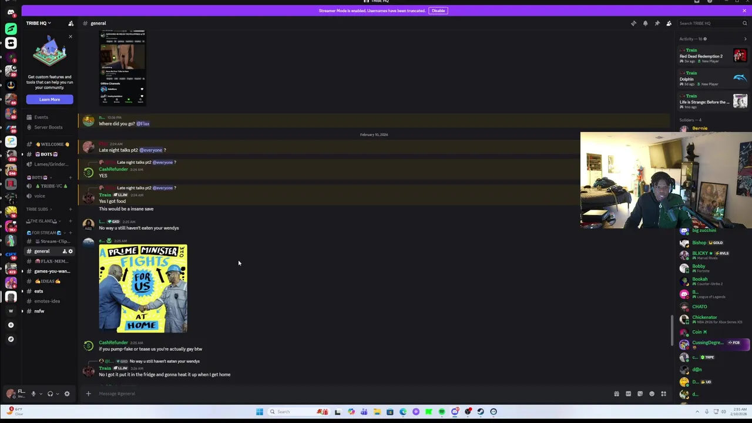This screenshot has height=423, width=752.
Task: Open notification settings bell icon
Action: pos(645,23)
